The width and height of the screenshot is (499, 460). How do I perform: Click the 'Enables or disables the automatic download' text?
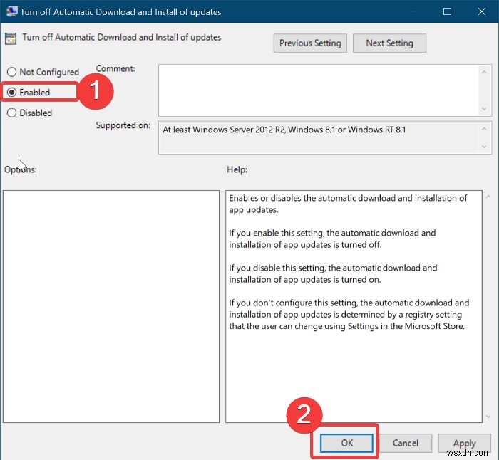coord(348,204)
